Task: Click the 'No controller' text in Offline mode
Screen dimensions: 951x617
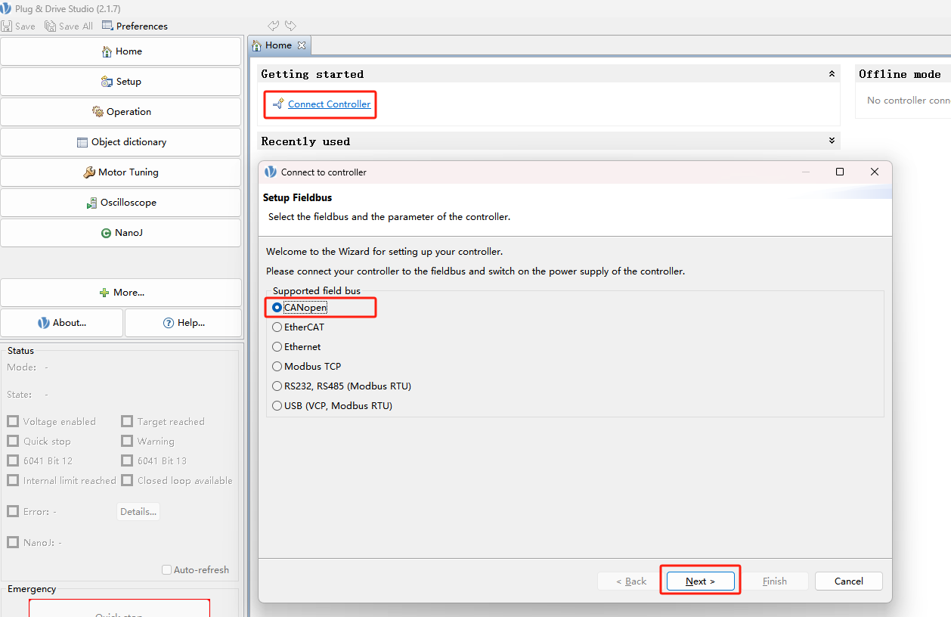Action: [909, 101]
